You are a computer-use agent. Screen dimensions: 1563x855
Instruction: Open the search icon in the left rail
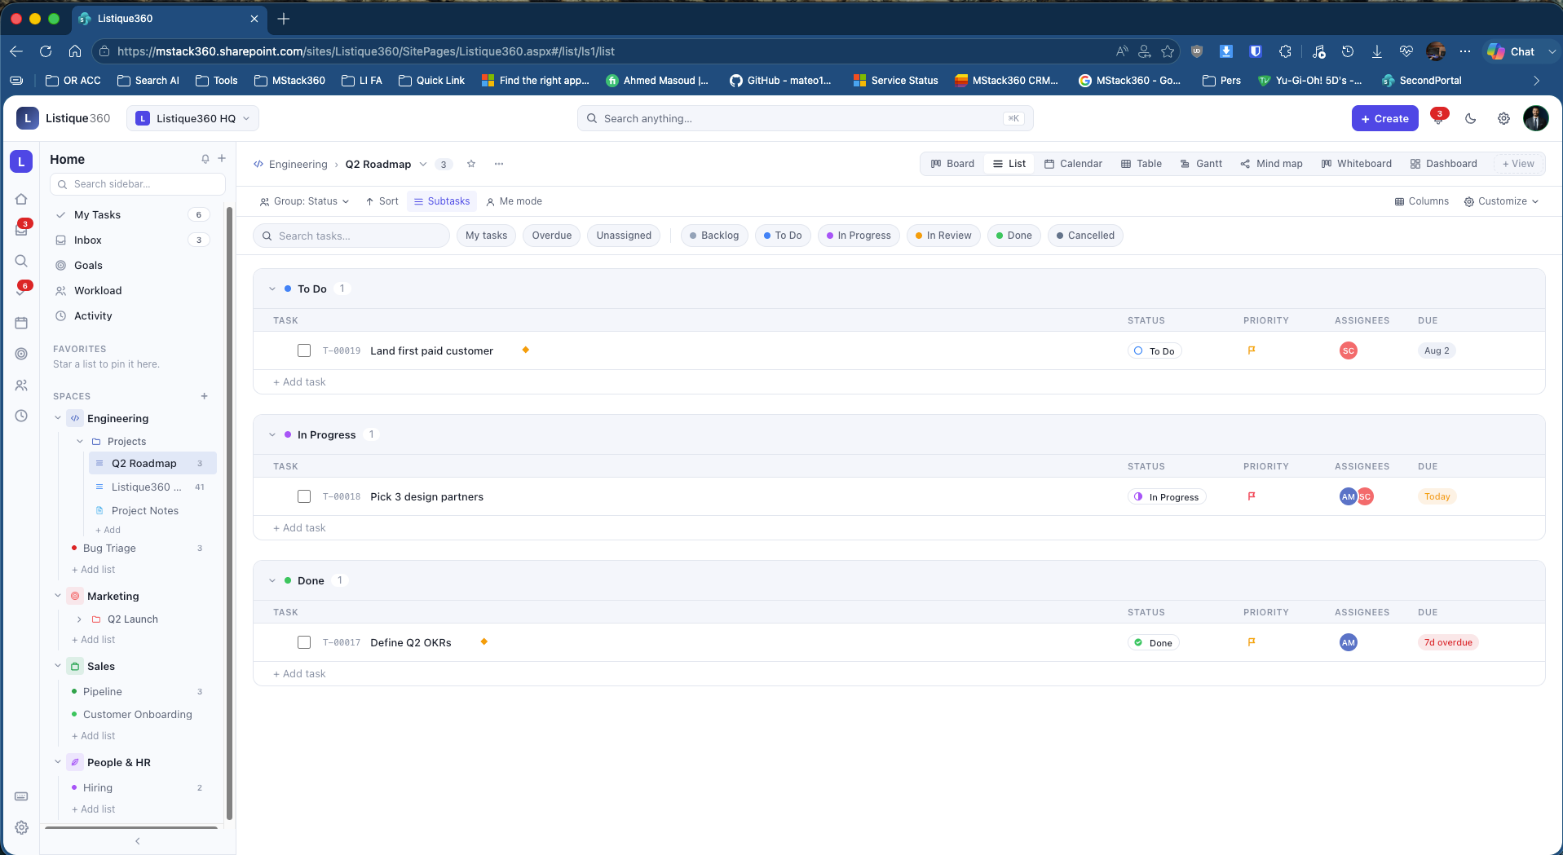coord(21,261)
